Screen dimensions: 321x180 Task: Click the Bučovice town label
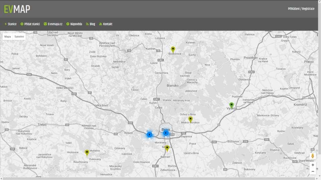(x=233, y=141)
